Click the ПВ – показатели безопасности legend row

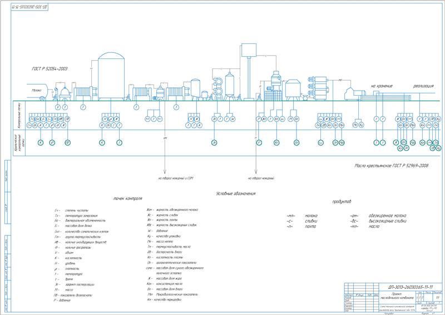click(73, 296)
